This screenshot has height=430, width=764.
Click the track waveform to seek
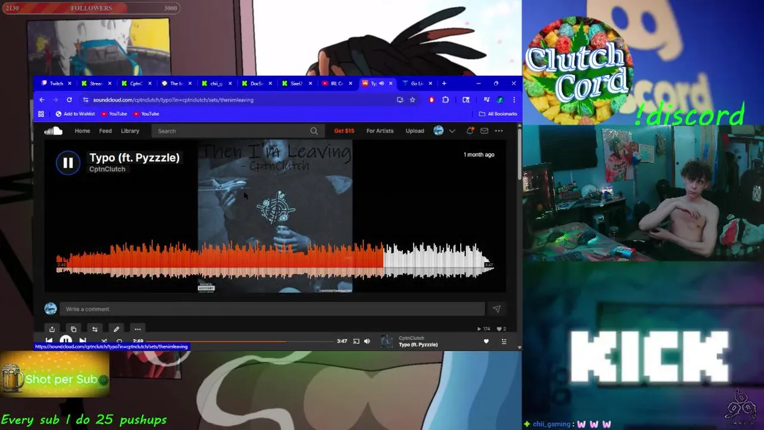point(275,260)
